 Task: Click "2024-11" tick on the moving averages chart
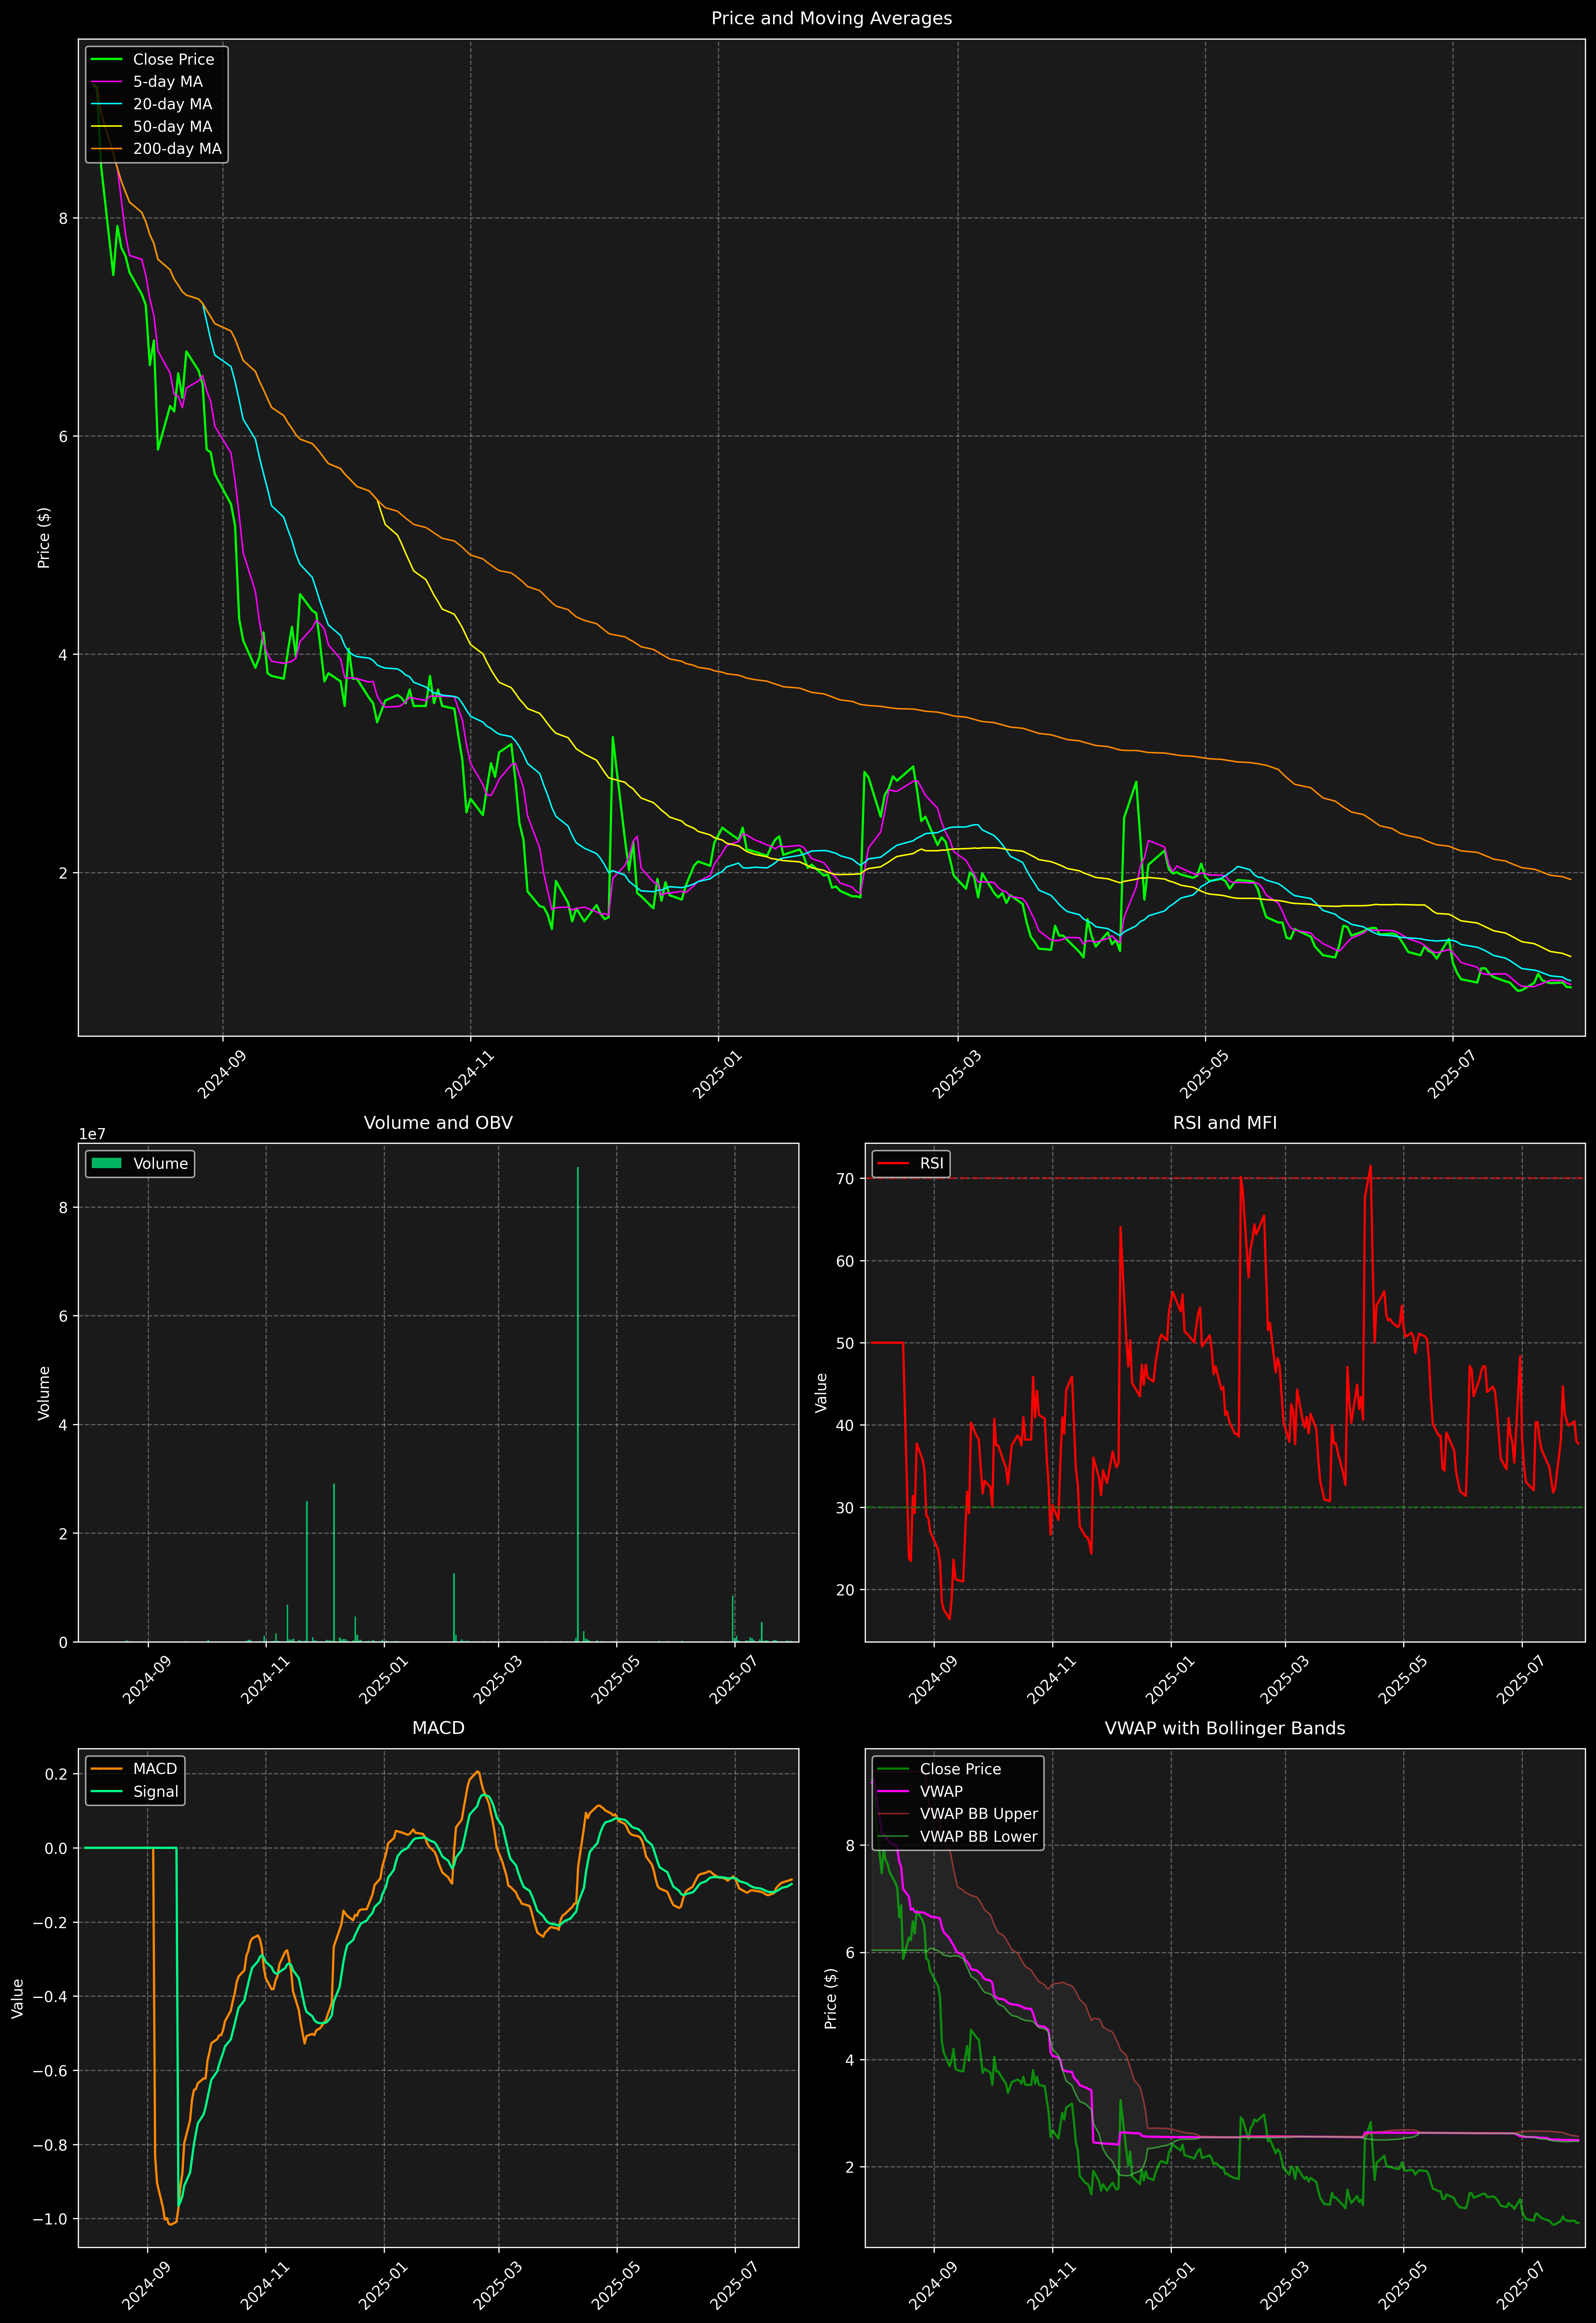point(469,1075)
